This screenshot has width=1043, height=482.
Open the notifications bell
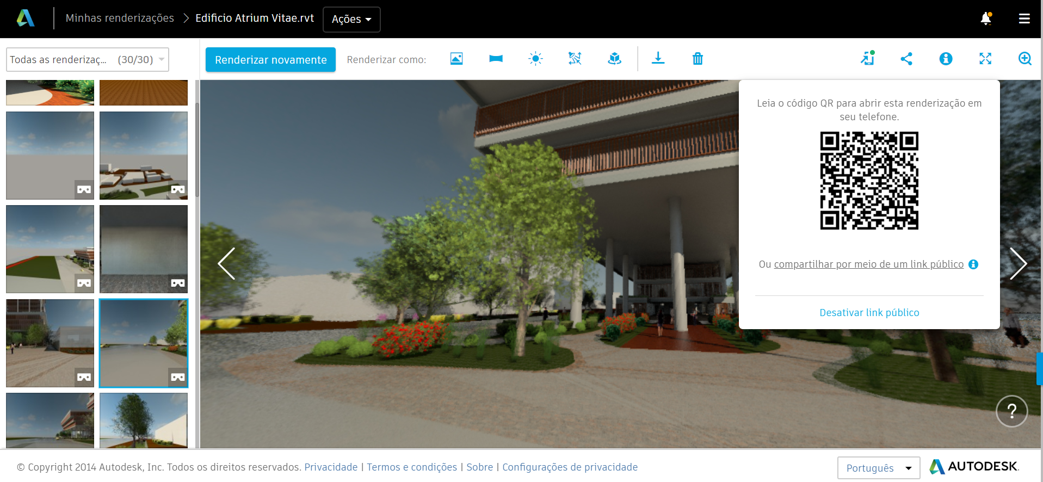point(986,18)
